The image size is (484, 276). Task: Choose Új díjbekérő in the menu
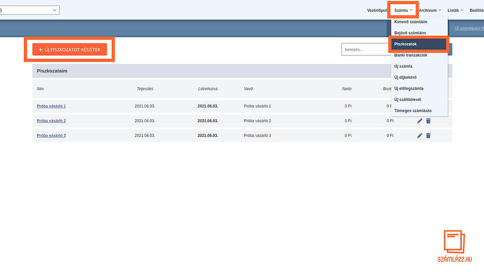coord(405,77)
